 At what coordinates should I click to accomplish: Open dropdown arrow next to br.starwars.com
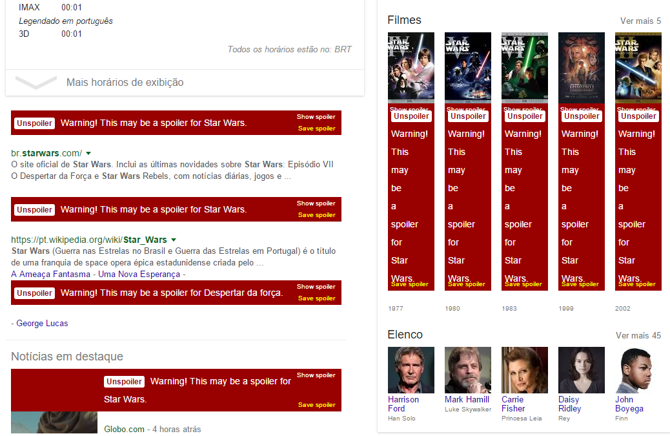88,153
